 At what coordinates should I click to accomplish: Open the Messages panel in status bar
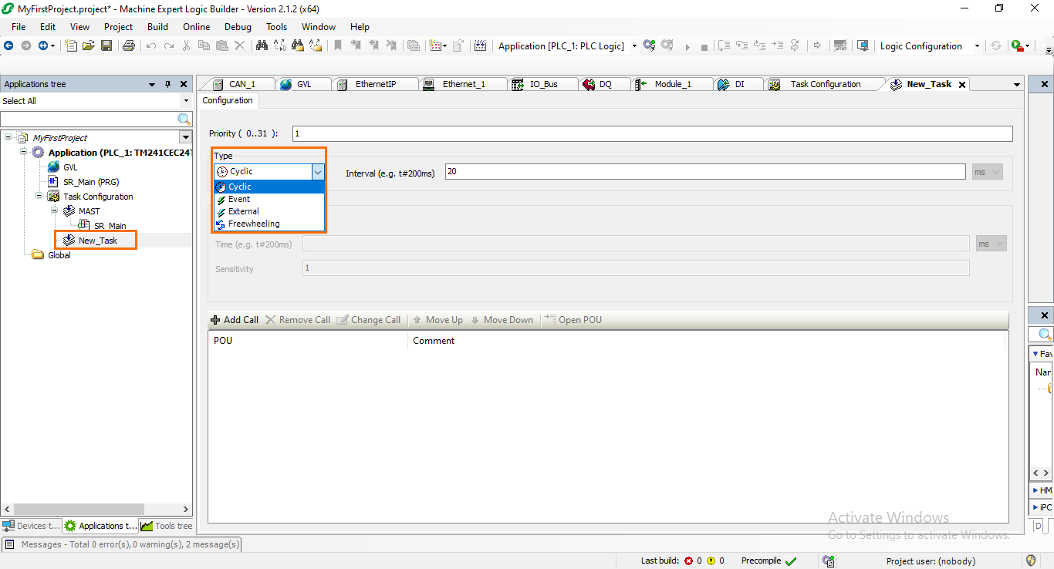123,544
